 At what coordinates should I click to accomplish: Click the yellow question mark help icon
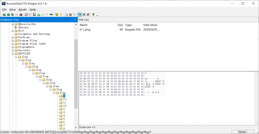(93, 15)
